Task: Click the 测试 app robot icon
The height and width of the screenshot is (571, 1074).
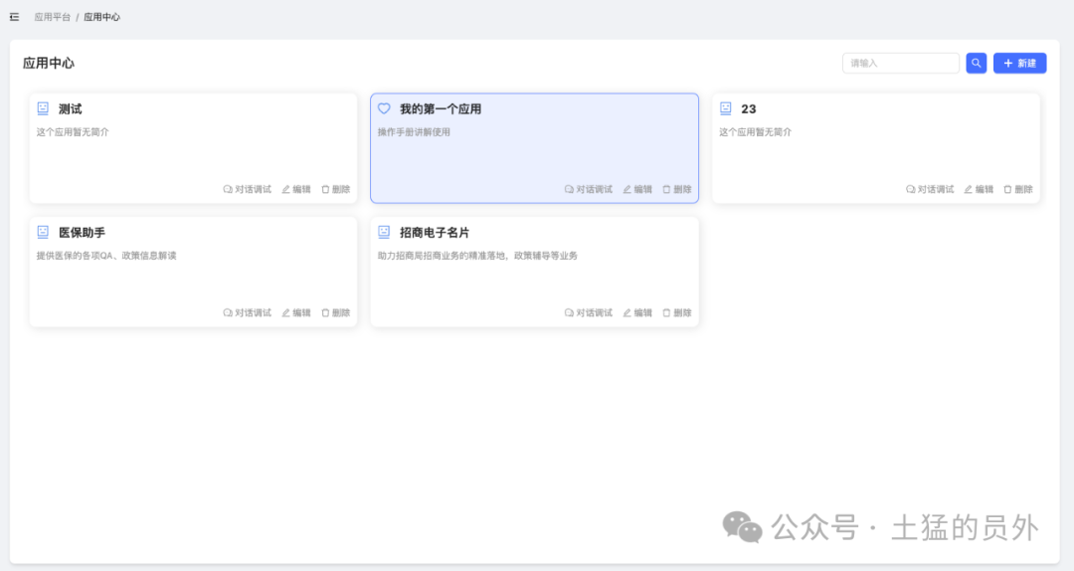Action: [43, 108]
